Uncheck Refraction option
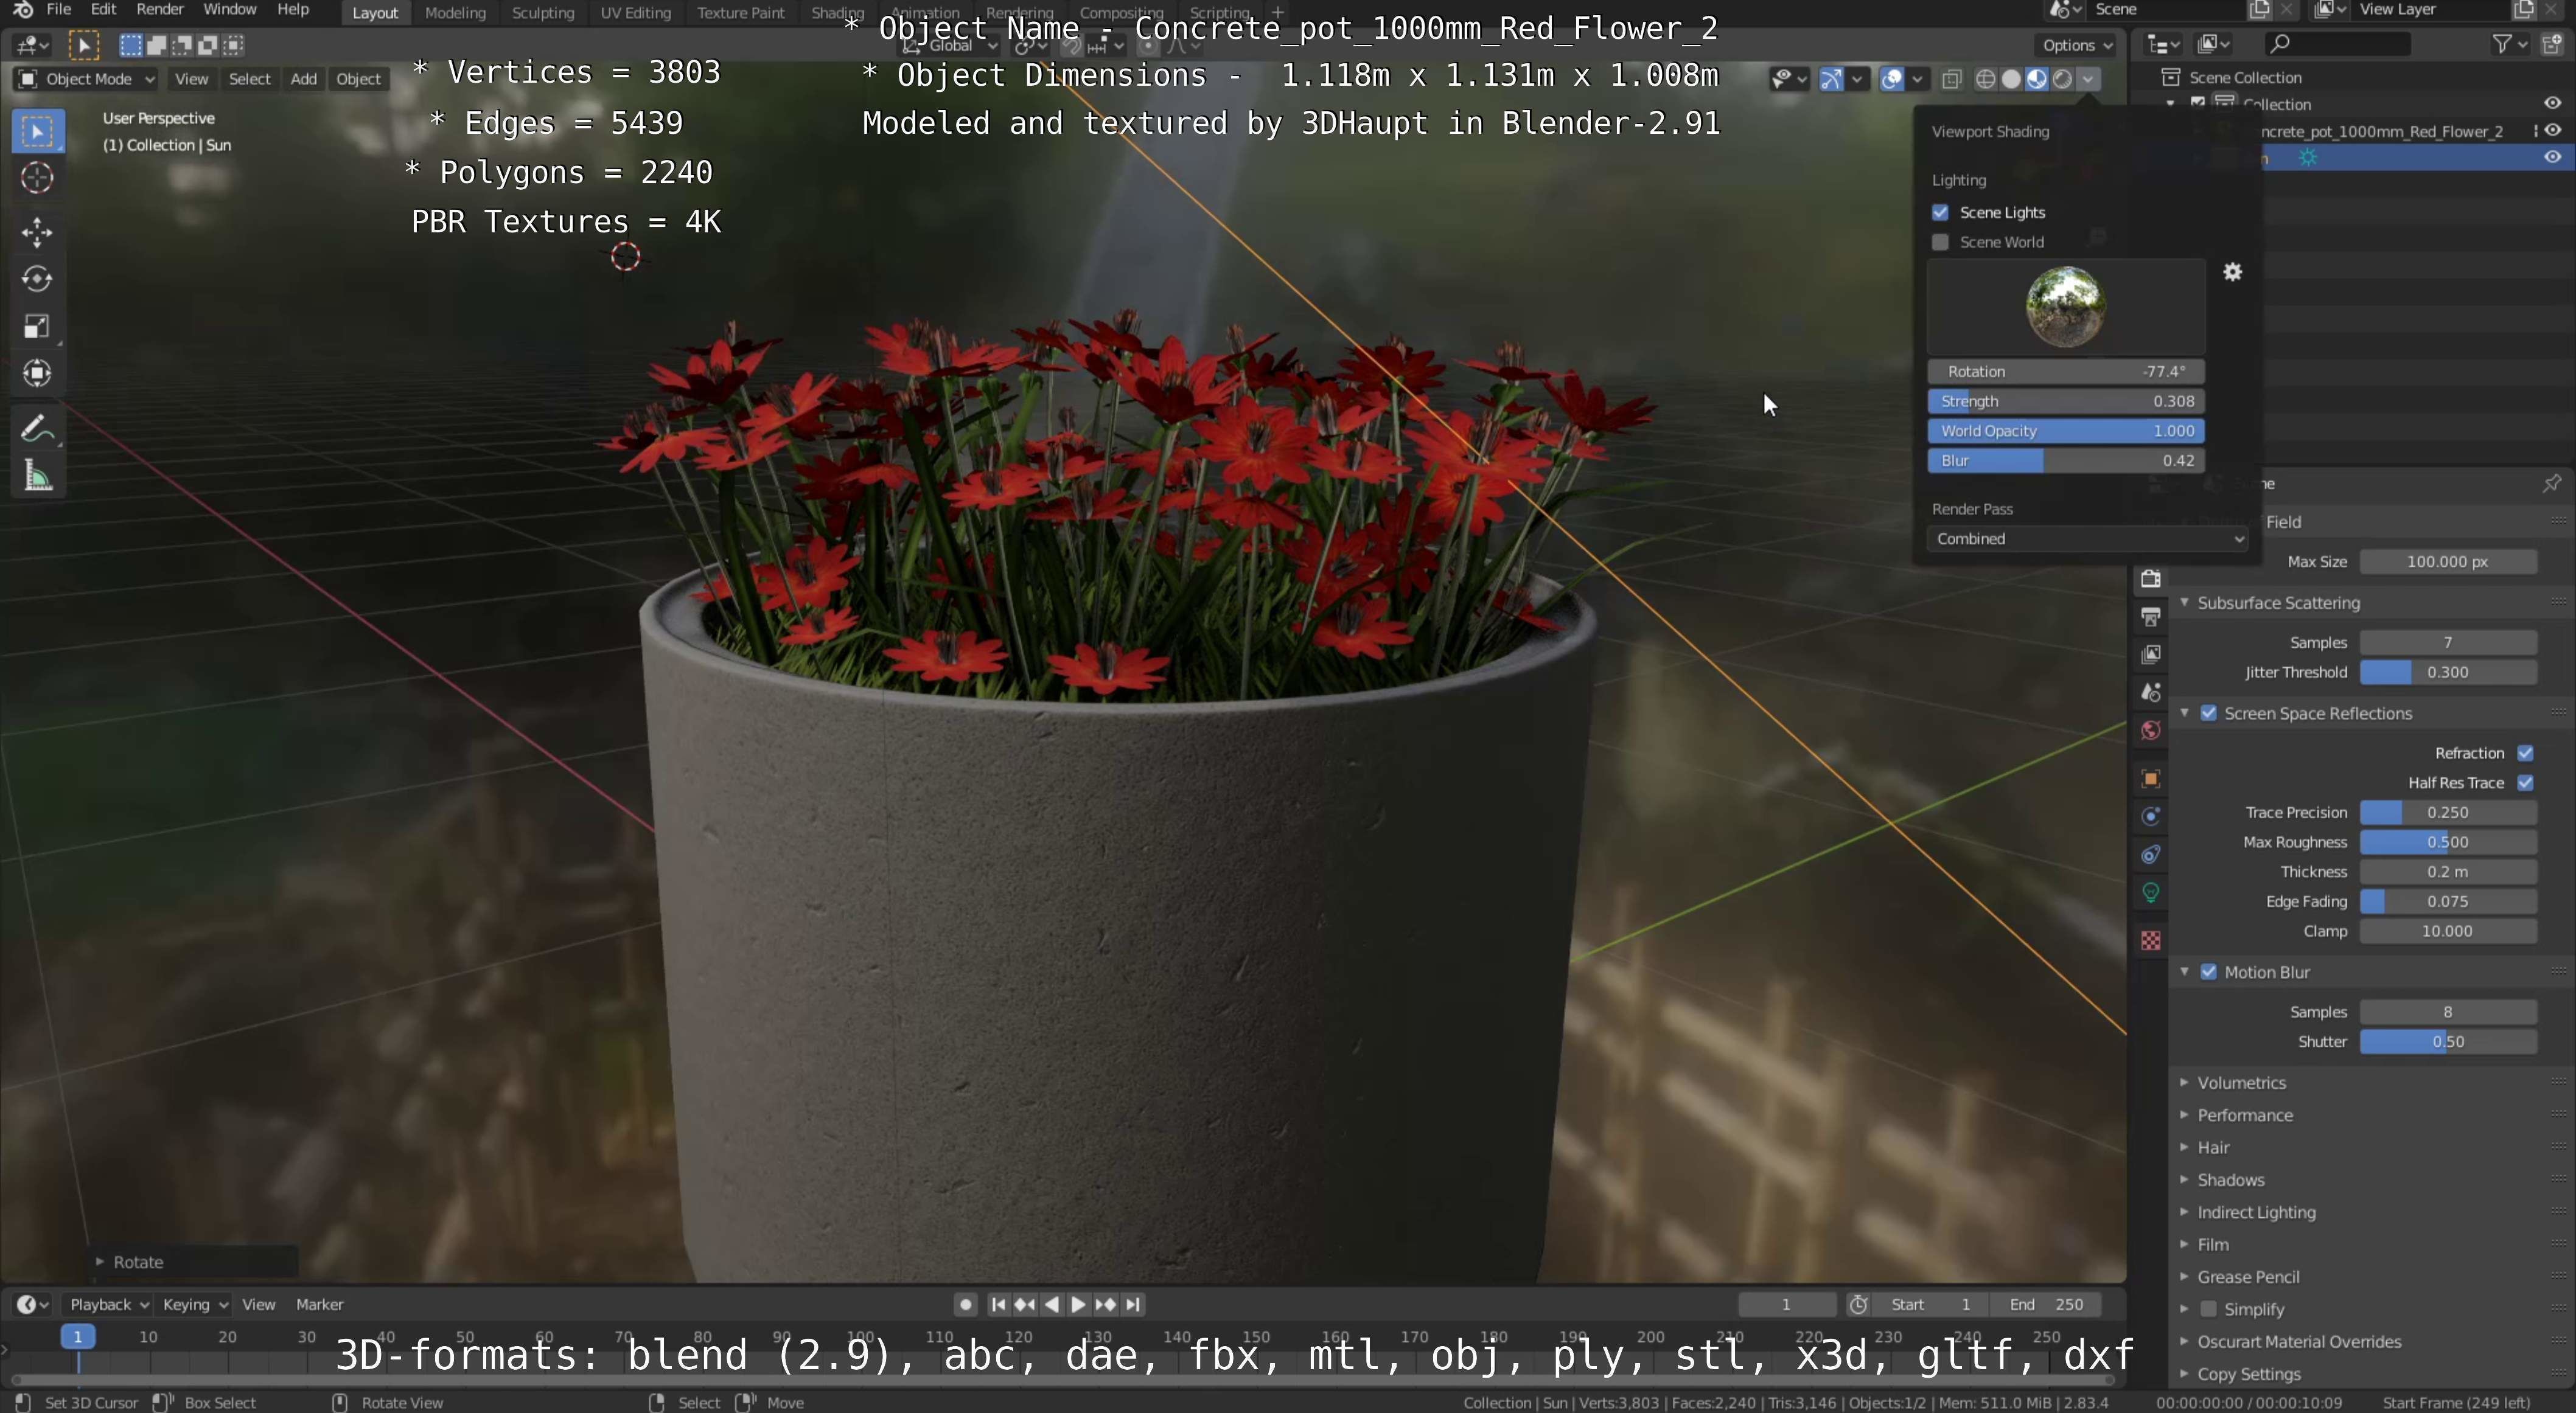Screen dimensions: 2576x1413 point(2525,752)
